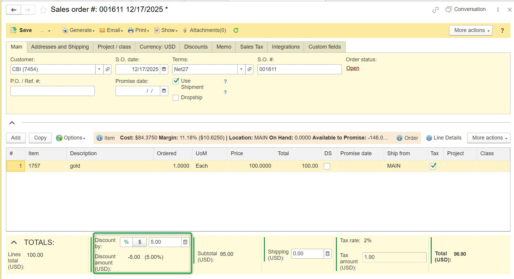This screenshot has width=514, height=279.
Task: Open the S.O. date calendar picker
Action: click(x=164, y=69)
